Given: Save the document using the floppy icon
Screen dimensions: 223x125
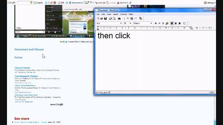Looking at the screenshot, I should [105, 18].
